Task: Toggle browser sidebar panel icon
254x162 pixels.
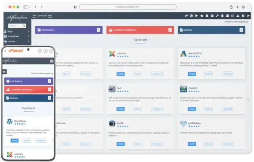Action: click(25, 7)
